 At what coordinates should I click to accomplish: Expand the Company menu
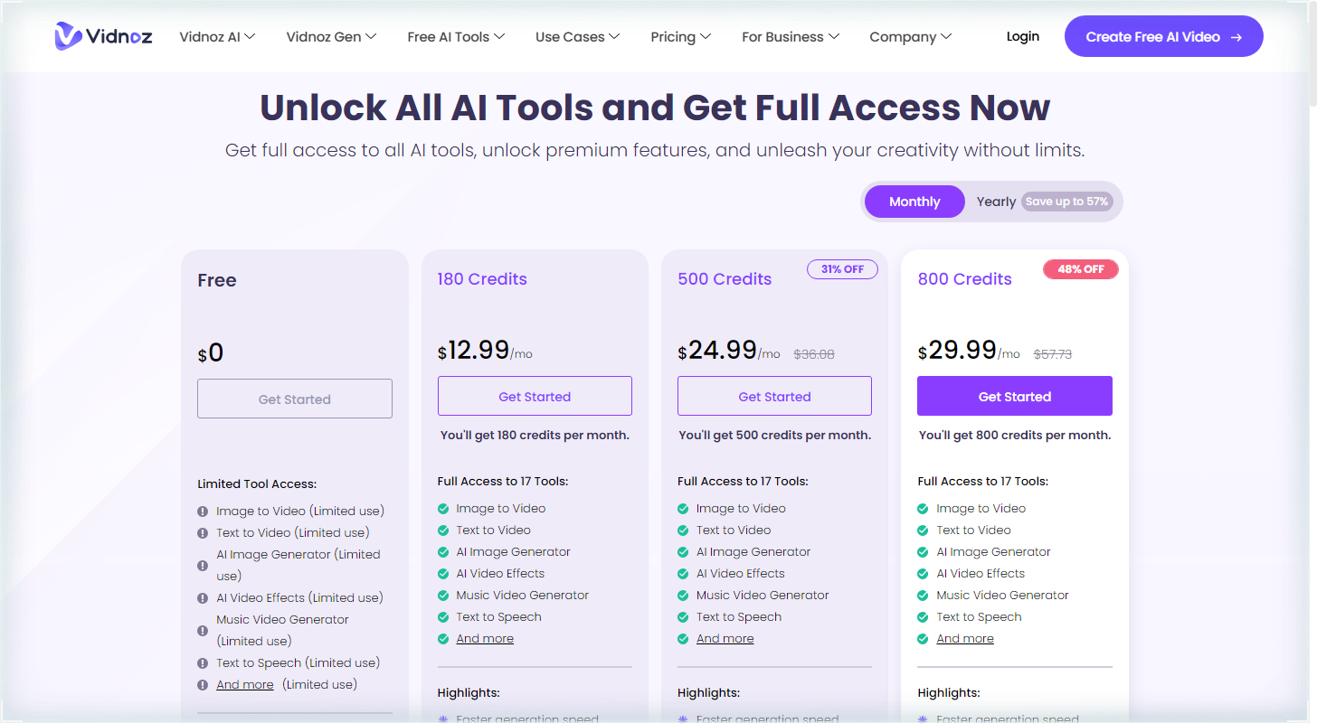coord(910,37)
